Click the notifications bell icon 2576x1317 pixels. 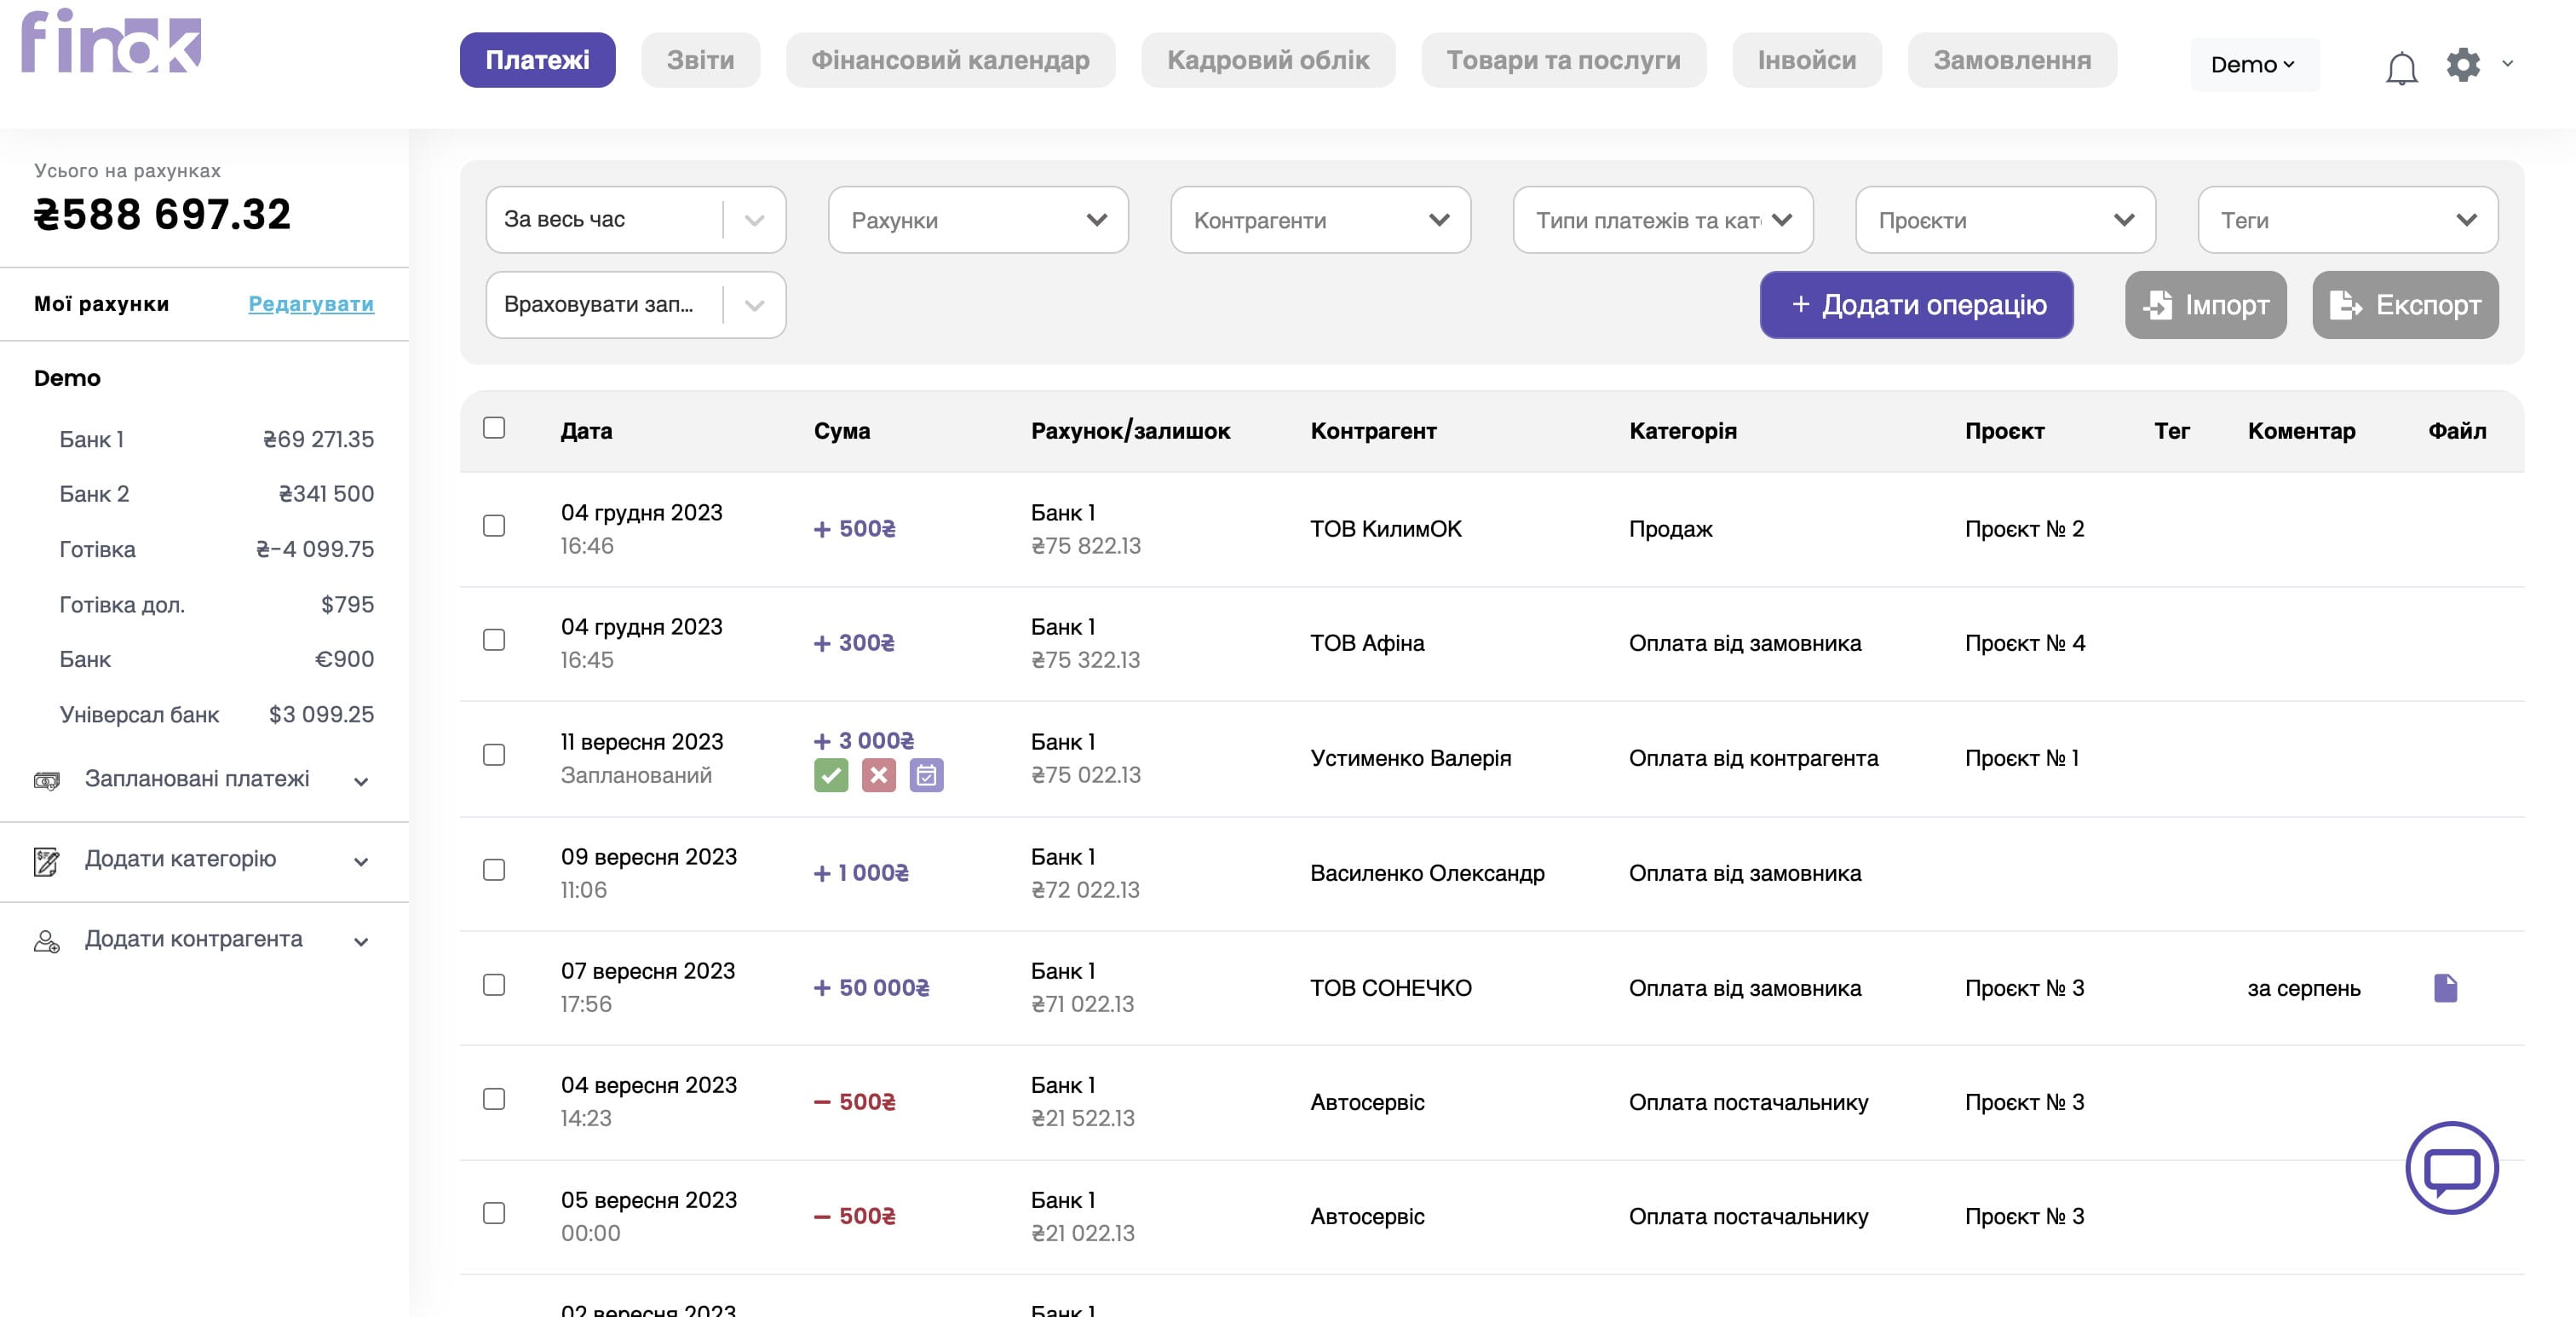[2401, 67]
